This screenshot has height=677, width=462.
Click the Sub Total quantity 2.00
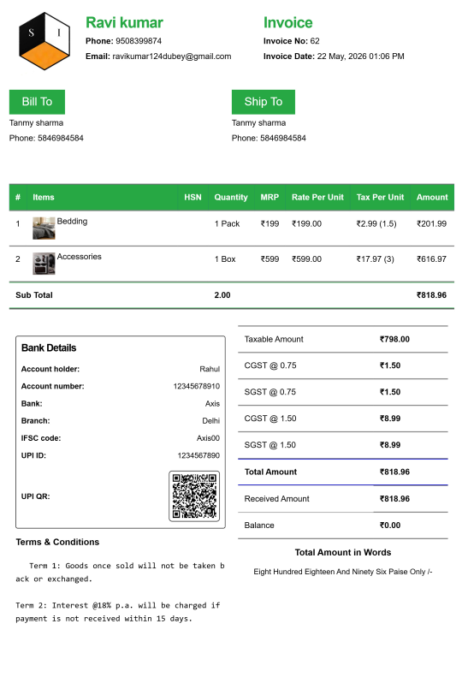click(x=222, y=295)
